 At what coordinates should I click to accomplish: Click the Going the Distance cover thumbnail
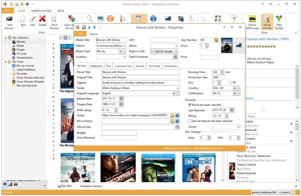point(199,167)
